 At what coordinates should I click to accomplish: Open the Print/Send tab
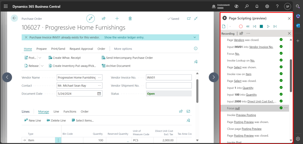[58, 49]
